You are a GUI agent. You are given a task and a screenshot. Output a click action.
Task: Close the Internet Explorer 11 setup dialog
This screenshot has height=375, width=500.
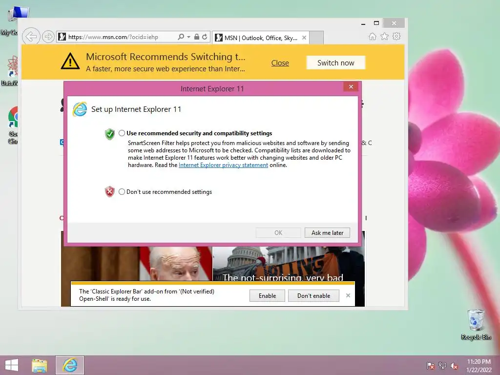(x=351, y=87)
